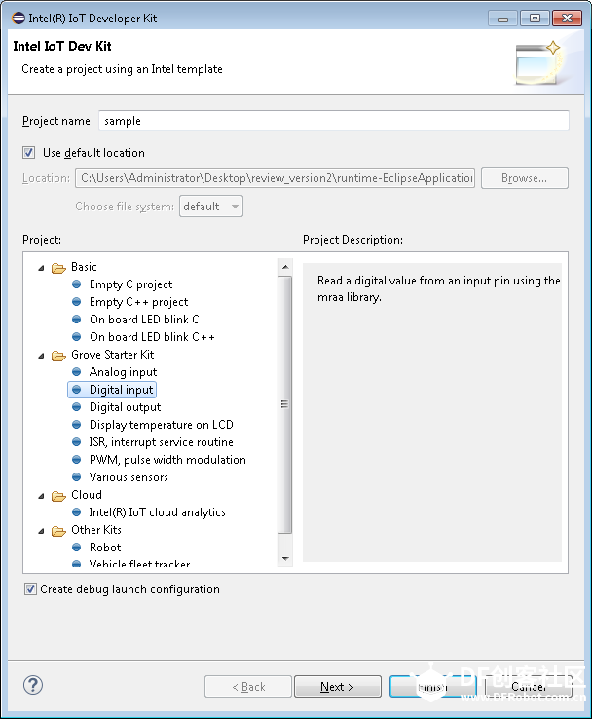This screenshot has width=592, height=719.
Task: Click the Back button
Action: point(248,687)
